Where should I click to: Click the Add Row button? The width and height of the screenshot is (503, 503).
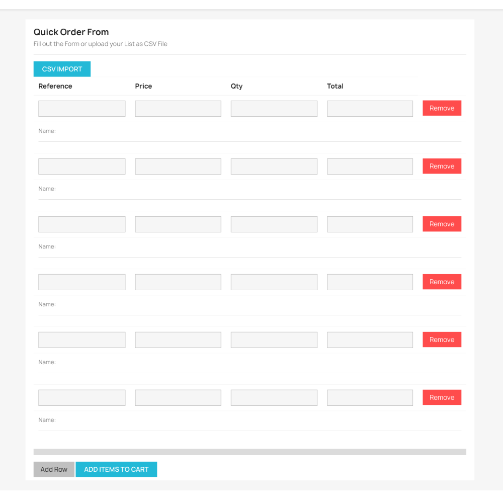pyautogui.click(x=54, y=469)
